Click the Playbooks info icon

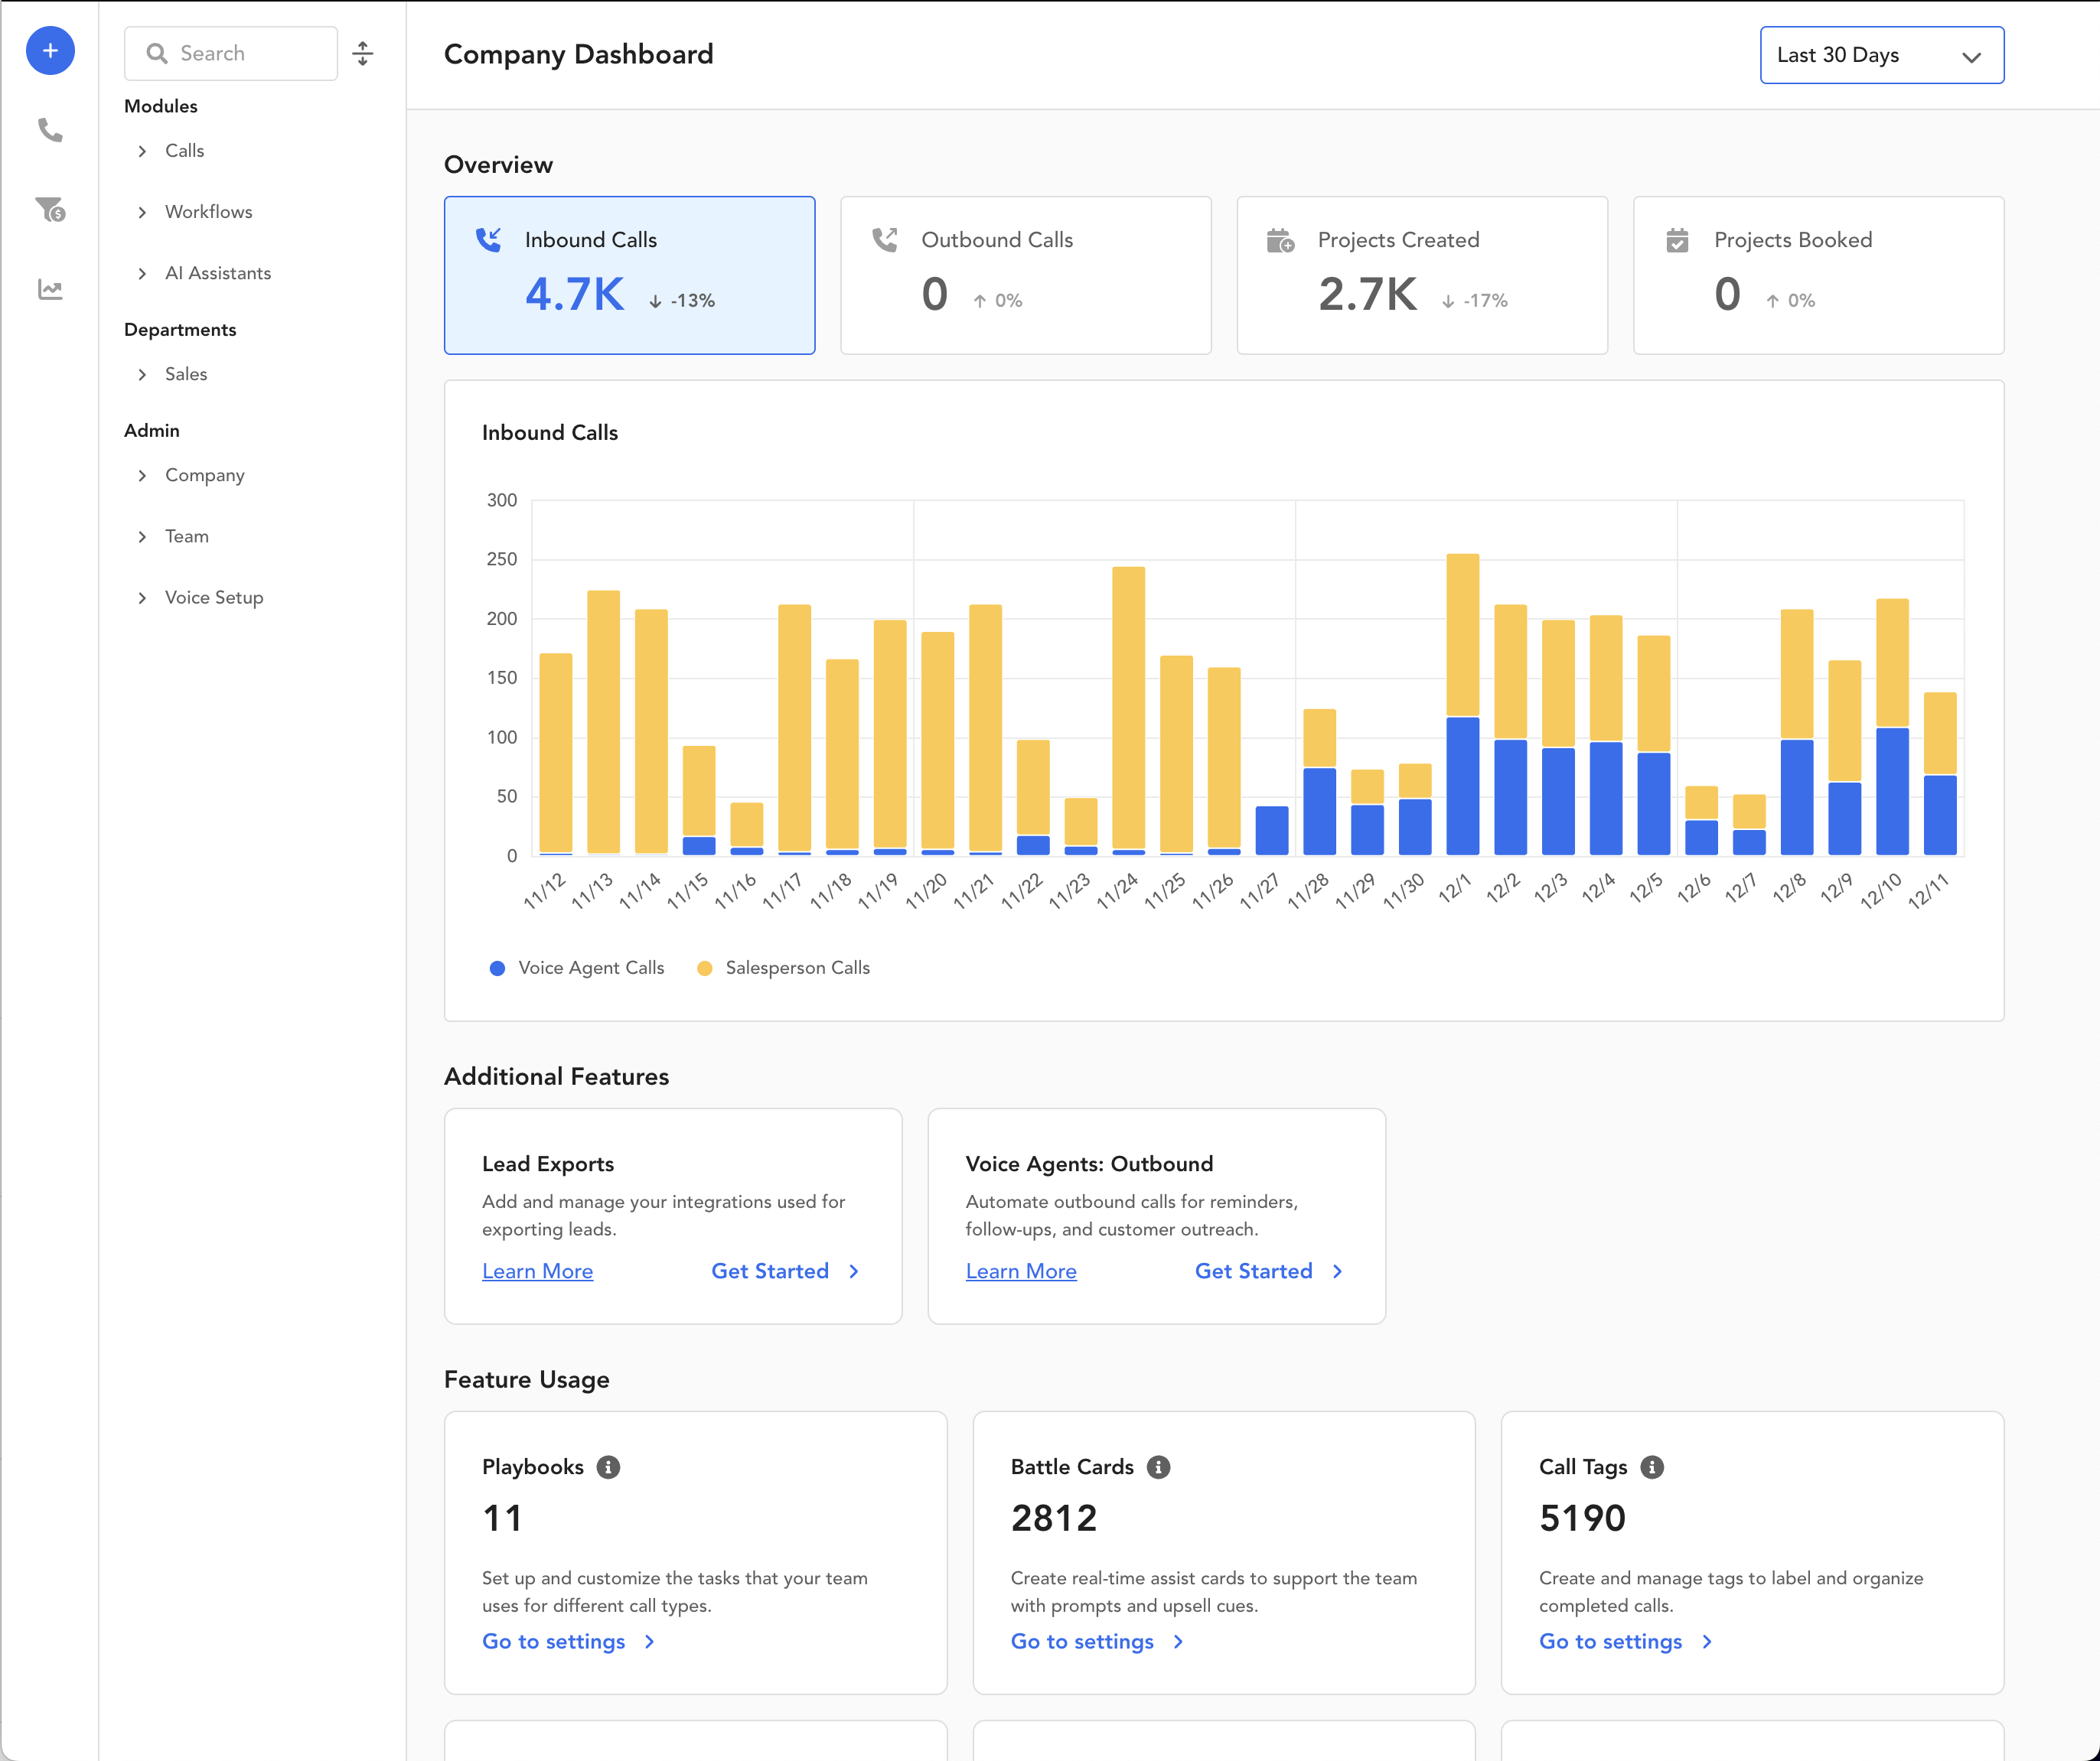(608, 1467)
